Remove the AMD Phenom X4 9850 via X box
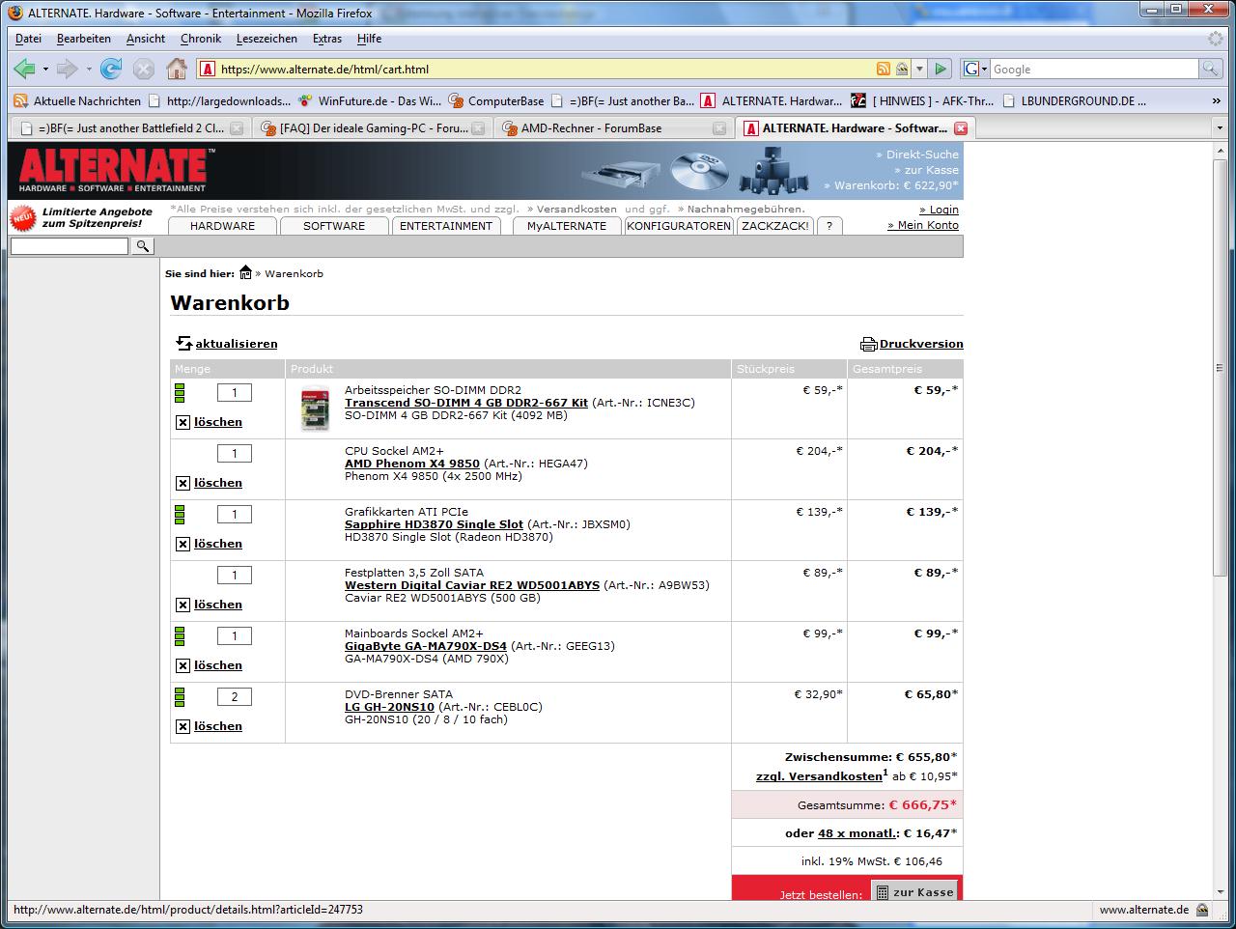The image size is (1236, 929). (x=183, y=483)
